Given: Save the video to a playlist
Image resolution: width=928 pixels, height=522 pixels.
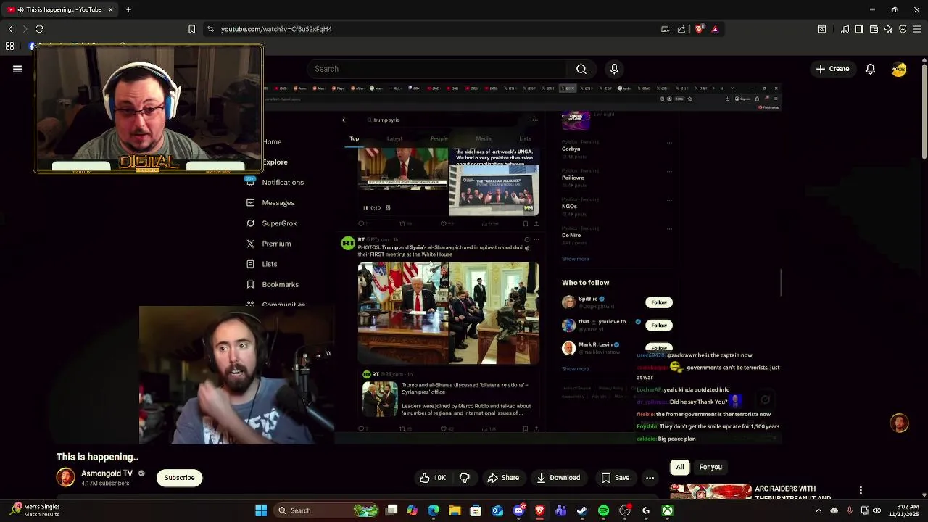Looking at the screenshot, I should click(615, 478).
